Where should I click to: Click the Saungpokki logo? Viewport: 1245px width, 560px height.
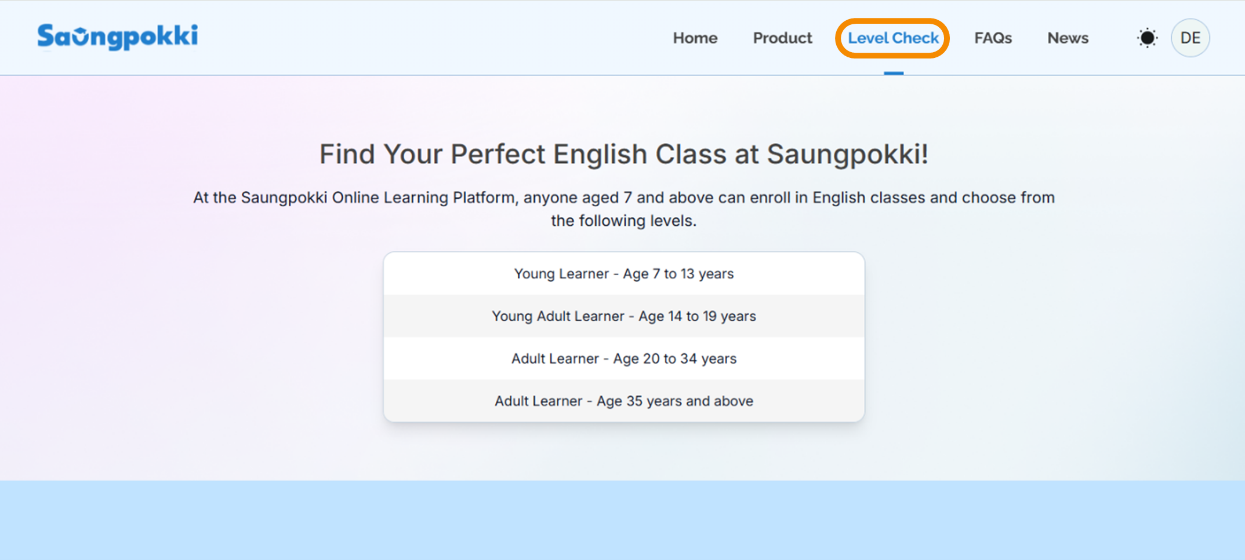coord(118,37)
